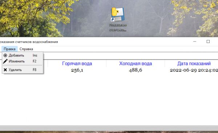
Task: Click the Холодная вода column header
Action: 136,63
